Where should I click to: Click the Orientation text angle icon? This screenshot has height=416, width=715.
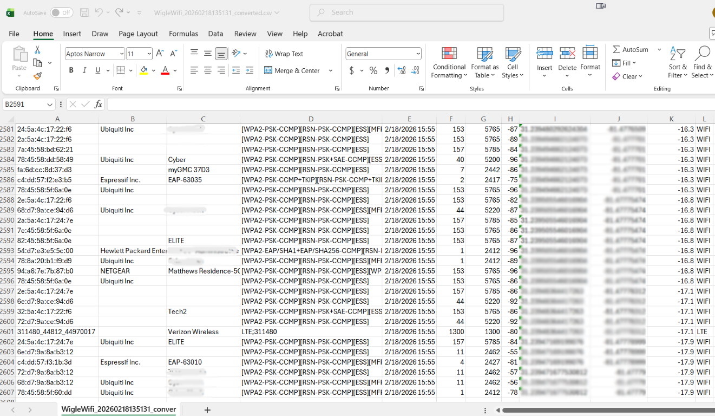coord(236,54)
